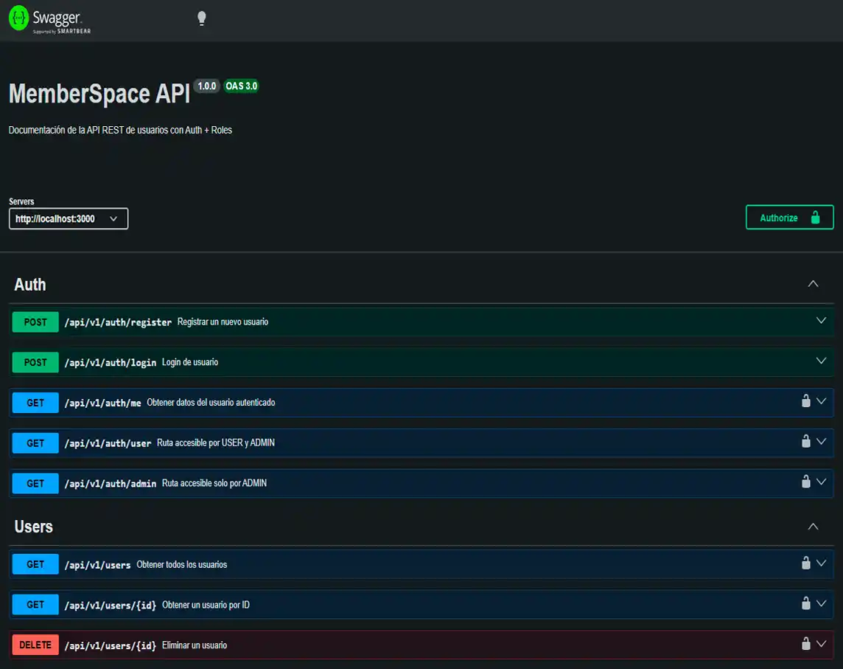The width and height of the screenshot is (843, 669).
Task: Click the /api/v1/auth/me path
Action: point(102,403)
